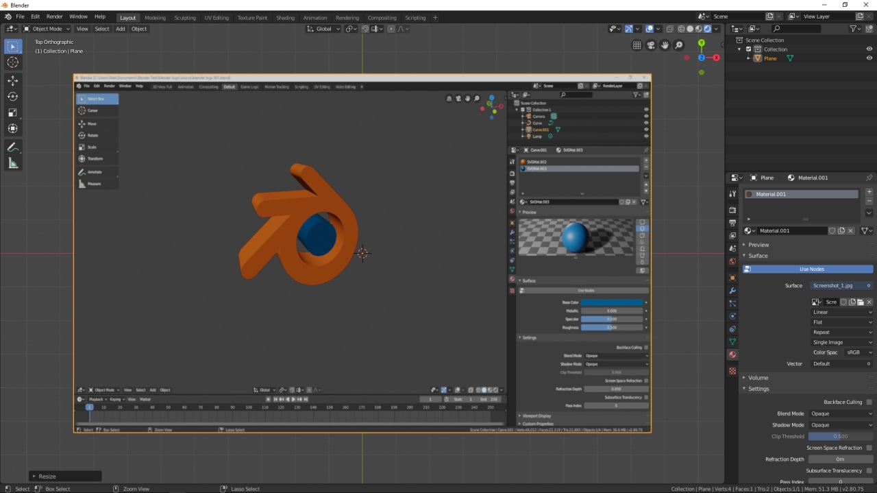Image resolution: width=877 pixels, height=493 pixels.
Task: Expand the Preview panel
Action: pos(758,245)
